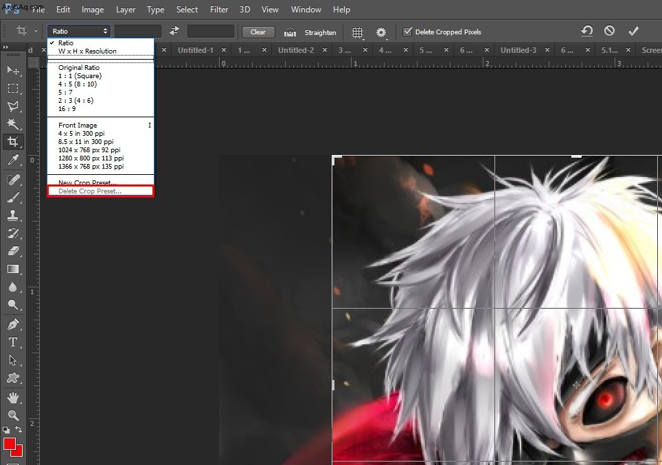Screen dimensions: 662x465
Task: Commit the crop with the checkmark
Action: pyautogui.click(x=633, y=31)
